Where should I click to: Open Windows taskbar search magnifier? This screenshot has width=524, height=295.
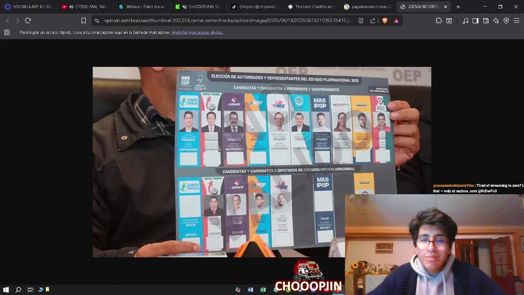tap(18, 290)
